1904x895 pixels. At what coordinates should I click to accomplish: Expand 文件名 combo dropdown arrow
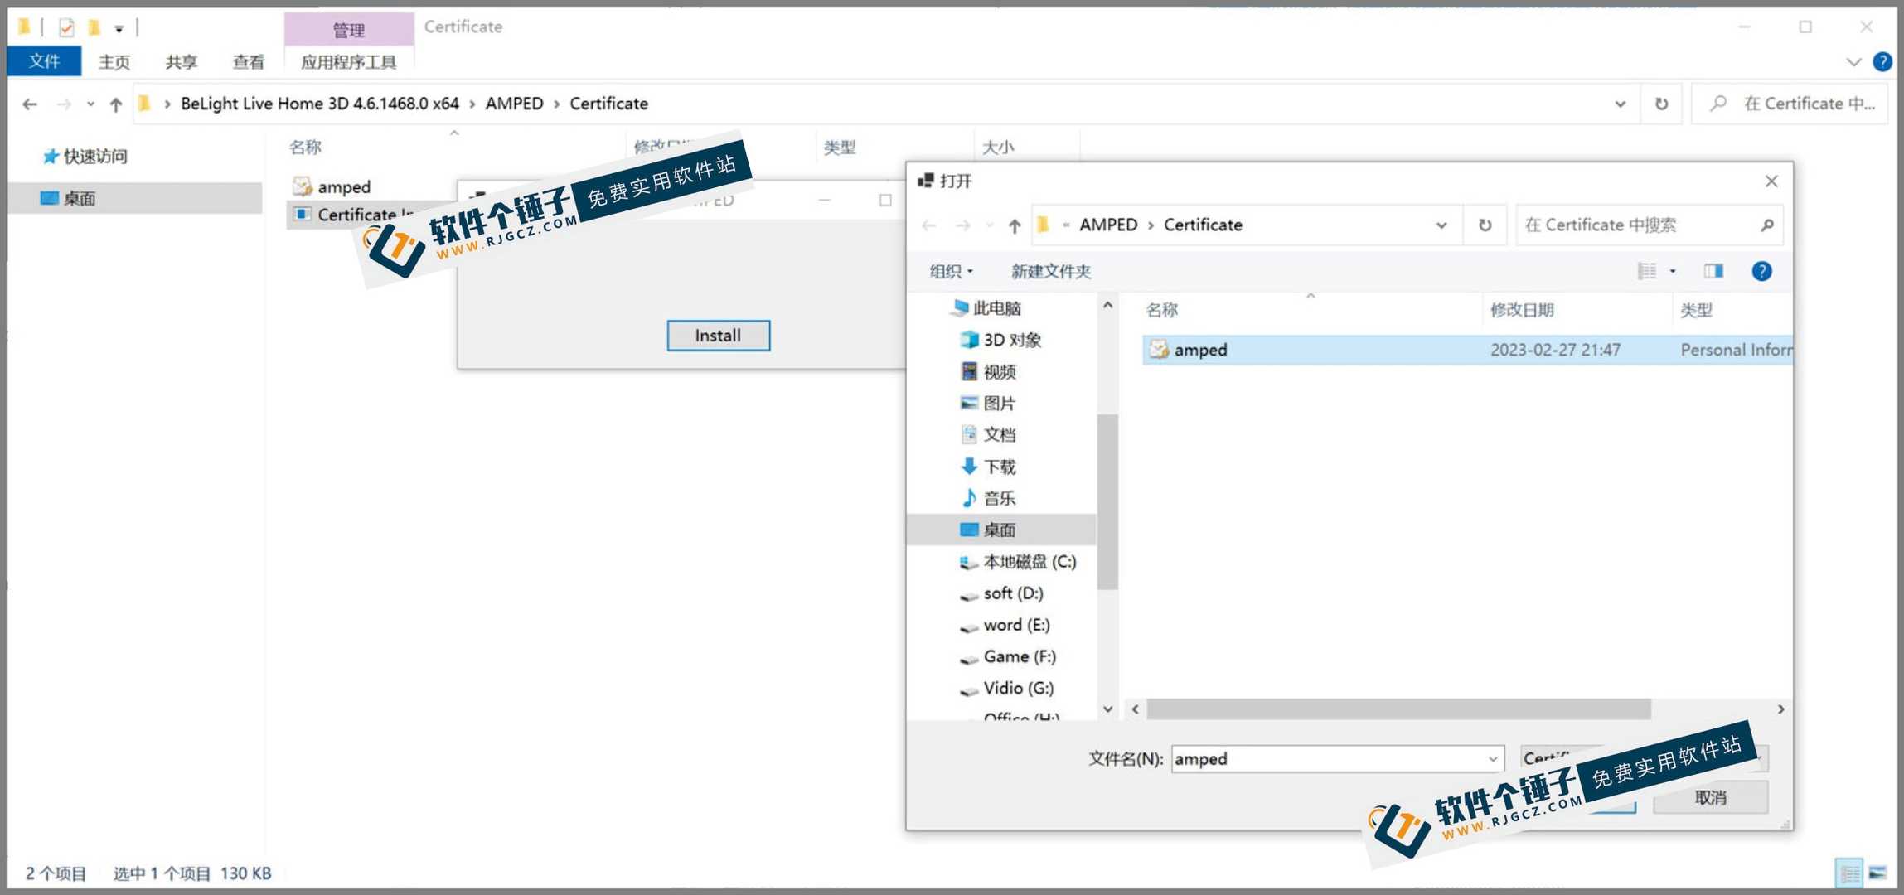click(x=1493, y=758)
